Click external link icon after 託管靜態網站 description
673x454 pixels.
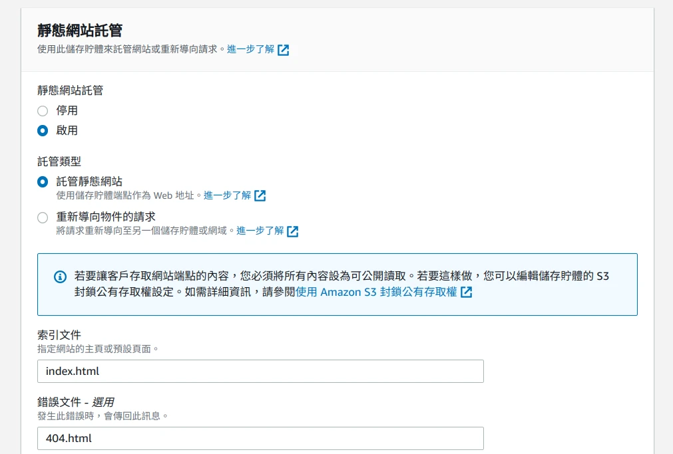(260, 195)
